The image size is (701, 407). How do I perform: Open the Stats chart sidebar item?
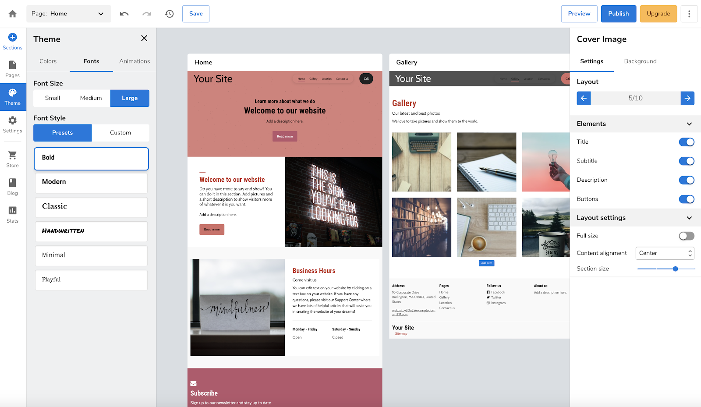pyautogui.click(x=13, y=215)
